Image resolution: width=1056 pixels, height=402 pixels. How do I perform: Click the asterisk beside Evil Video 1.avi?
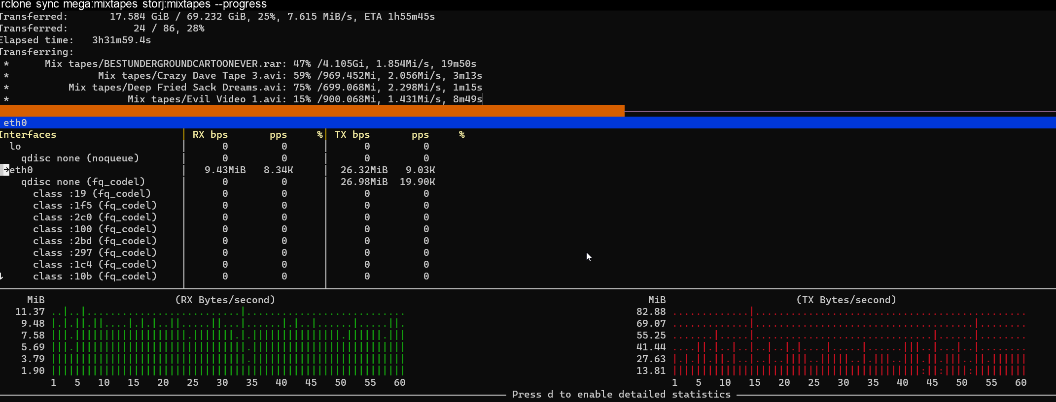click(6, 99)
